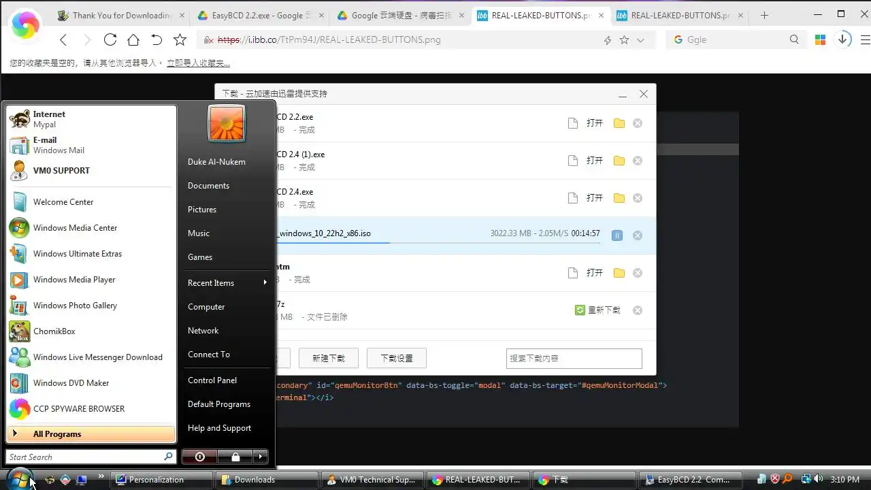Open folder for CD 2.2.exe download
This screenshot has width=871, height=490.
click(619, 123)
